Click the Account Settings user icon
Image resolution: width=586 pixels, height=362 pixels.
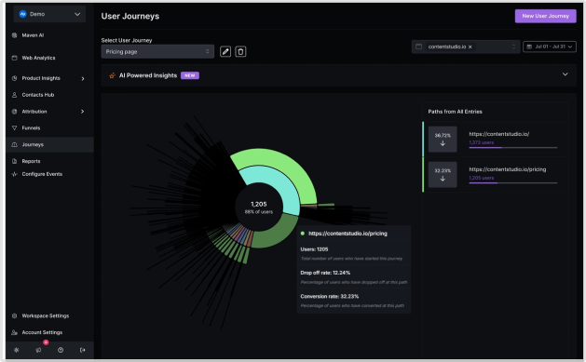[15, 332]
